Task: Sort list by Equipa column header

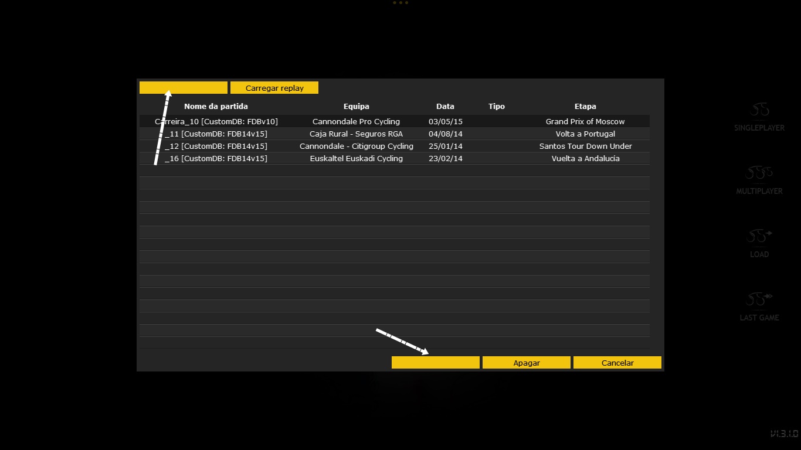Action: coord(356,106)
